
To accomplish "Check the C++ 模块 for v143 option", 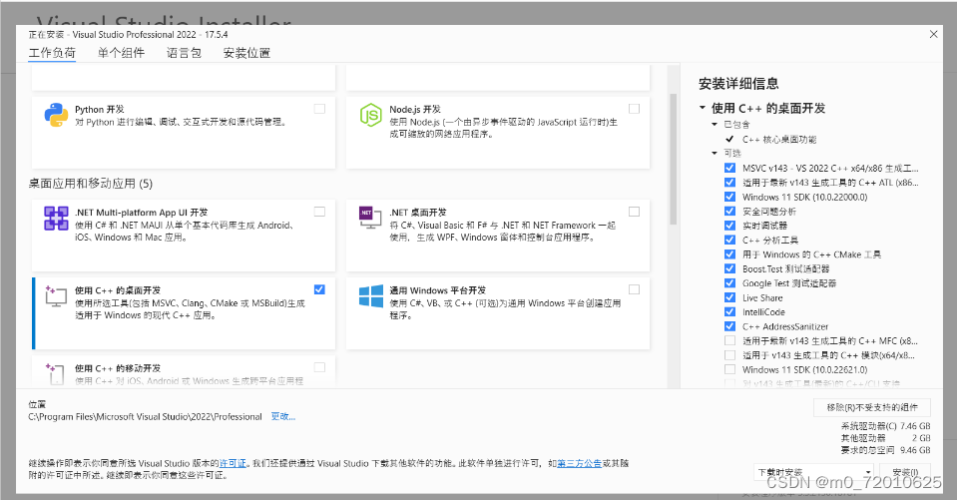I will 729,354.
